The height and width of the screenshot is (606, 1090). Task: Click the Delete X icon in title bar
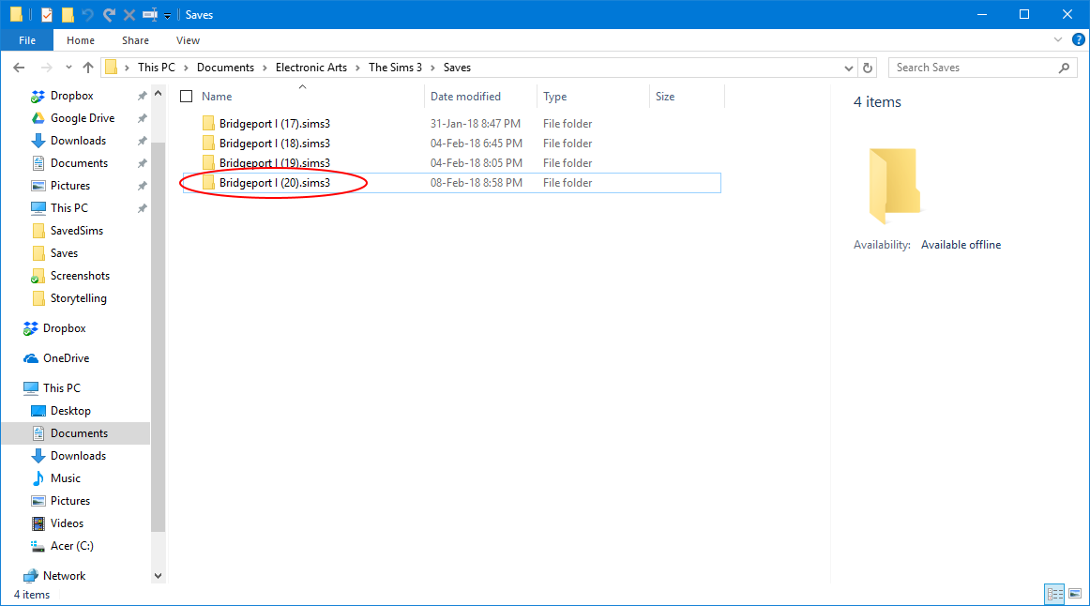pyautogui.click(x=129, y=15)
